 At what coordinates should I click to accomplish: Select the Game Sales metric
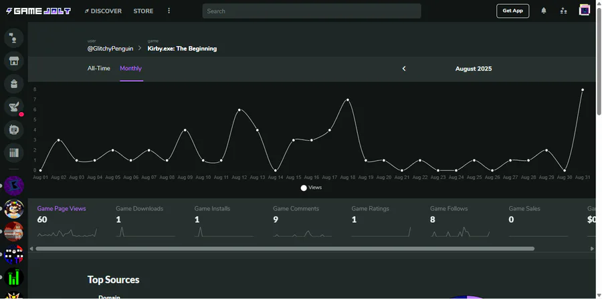[538, 223]
